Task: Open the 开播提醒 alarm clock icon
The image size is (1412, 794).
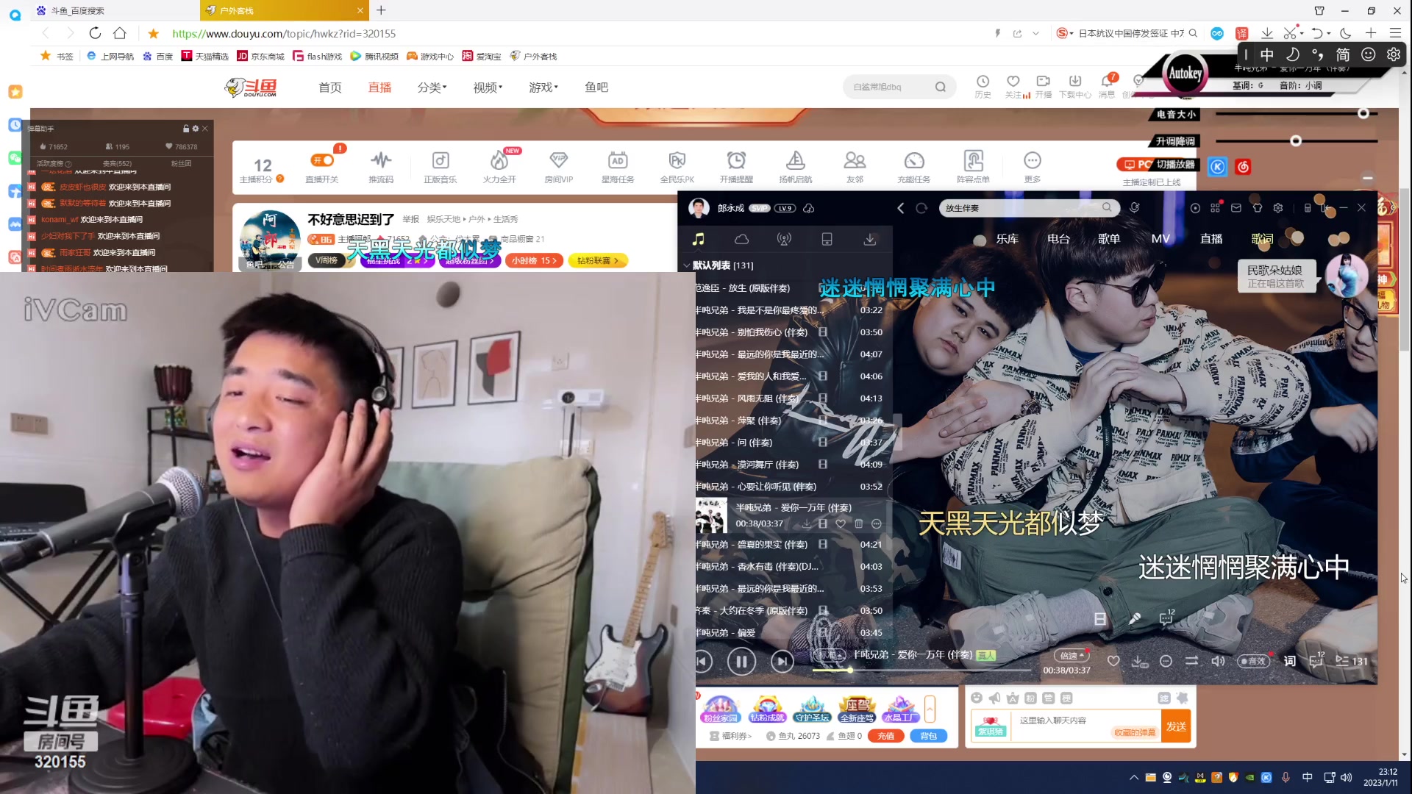Action: [x=736, y=160]
